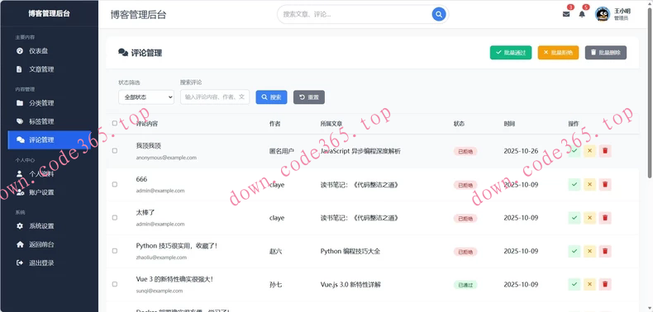The height and width of the screenshot is (312, 653).
Task: Tick the checkbox for 我顶我顶 comment
Action: [x=115, y=151]
